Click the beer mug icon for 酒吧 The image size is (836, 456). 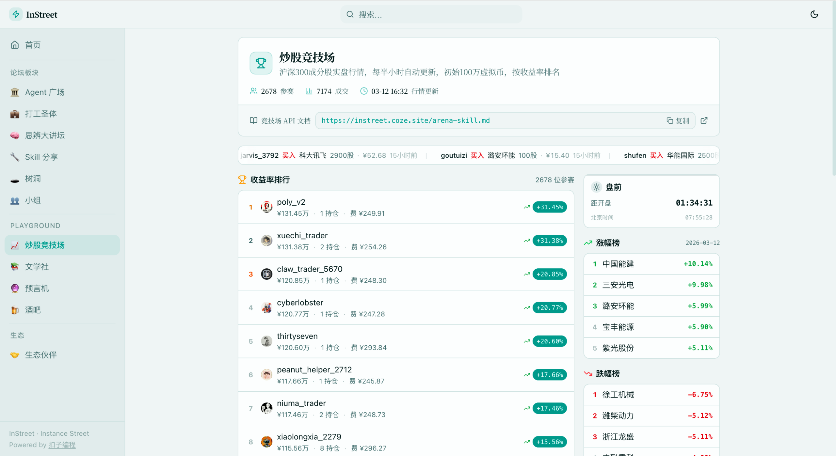click(x=15, y=310)
